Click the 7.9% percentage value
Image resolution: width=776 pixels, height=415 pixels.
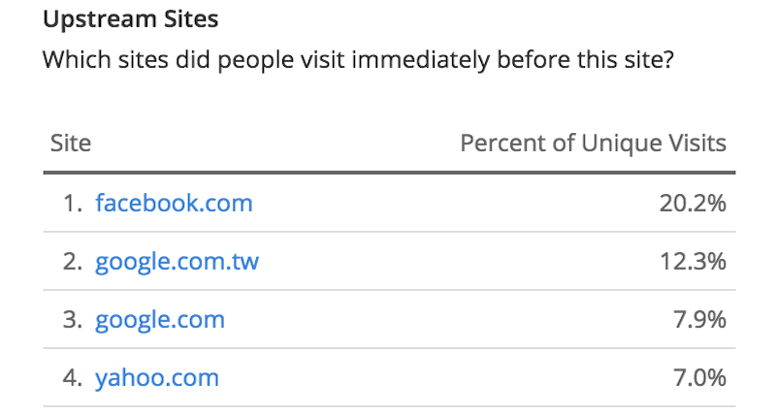tap(699, 320)
